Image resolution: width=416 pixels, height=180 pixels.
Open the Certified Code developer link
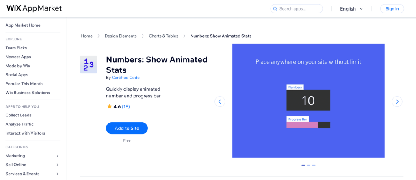pos(126,78)
